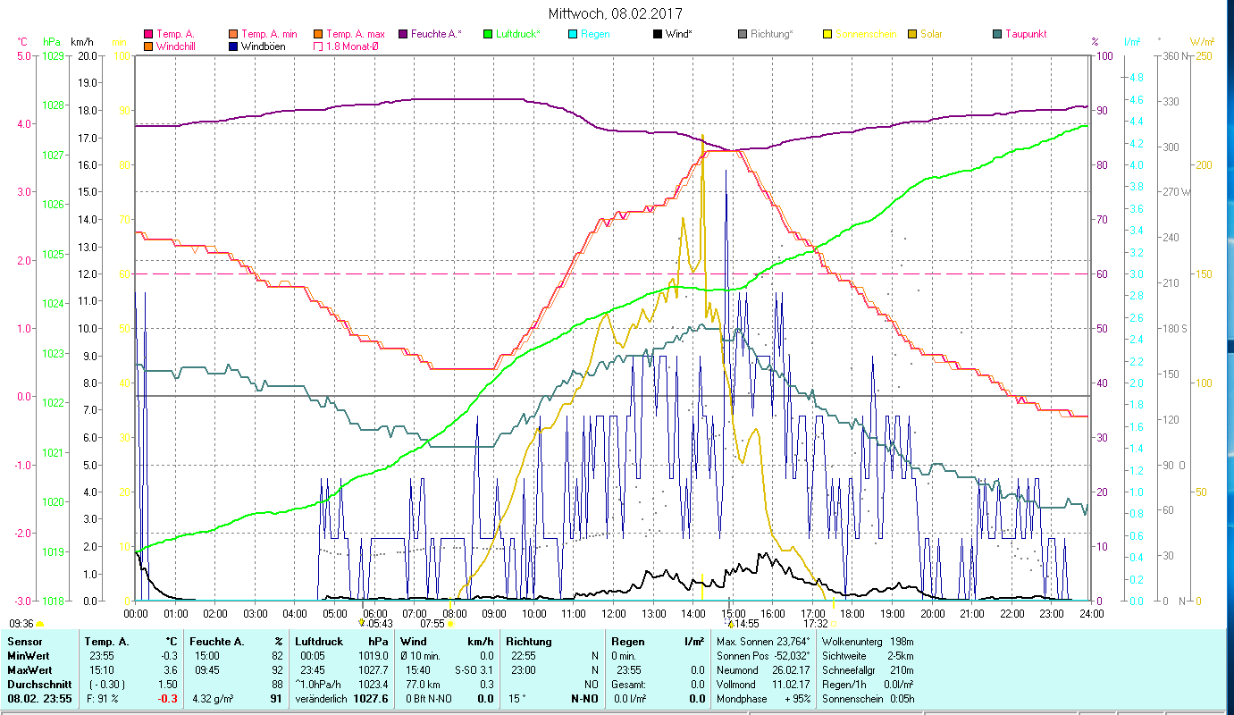Screen dimensions: 1234x715
Task: Click the veränderlich pressure trend text
Action: 320,699
